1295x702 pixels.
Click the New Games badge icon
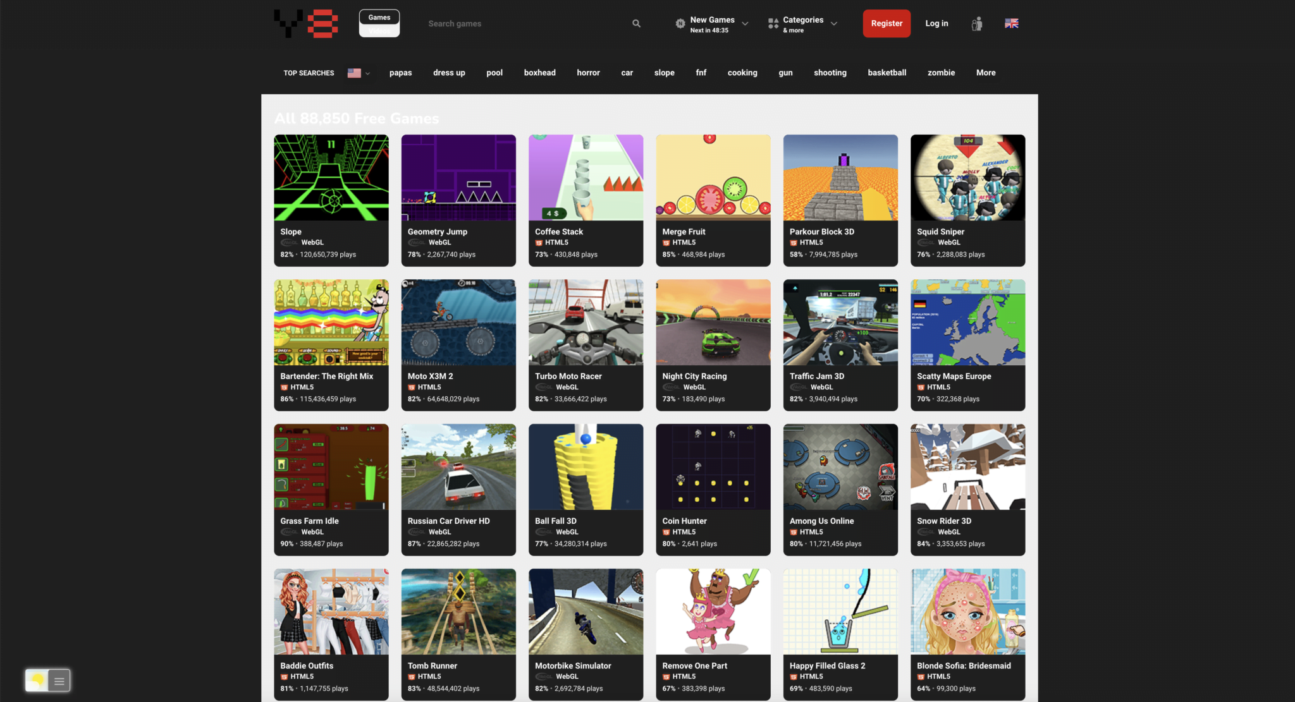coord(680,24)
